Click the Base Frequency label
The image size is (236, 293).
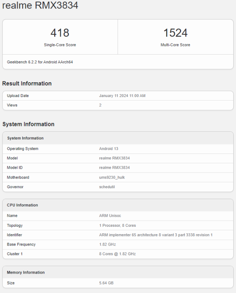[21, 244]
